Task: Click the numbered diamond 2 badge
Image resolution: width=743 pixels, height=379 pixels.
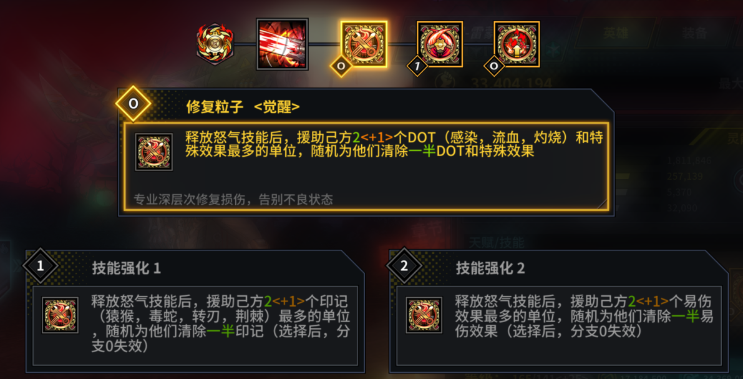Action: [x=404, y=266]
